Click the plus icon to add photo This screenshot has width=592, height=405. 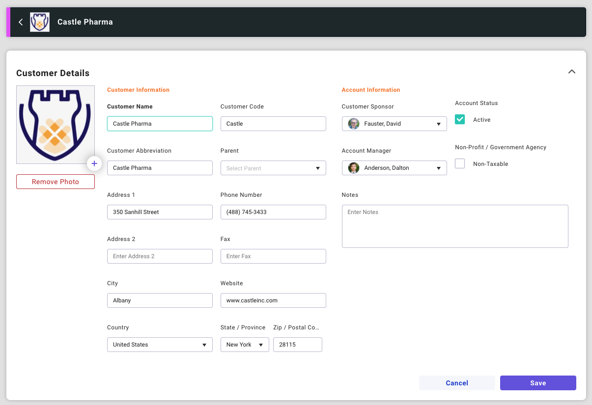point(94,163)
